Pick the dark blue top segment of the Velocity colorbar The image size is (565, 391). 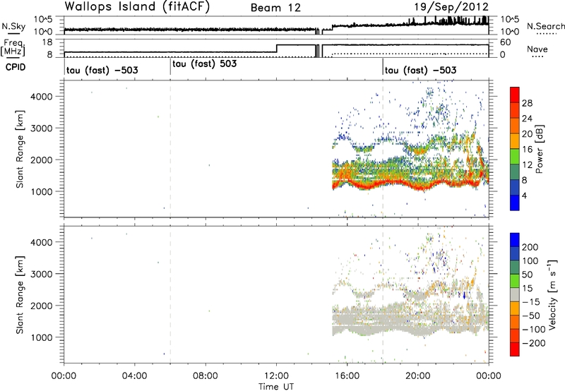coord(515,240)
